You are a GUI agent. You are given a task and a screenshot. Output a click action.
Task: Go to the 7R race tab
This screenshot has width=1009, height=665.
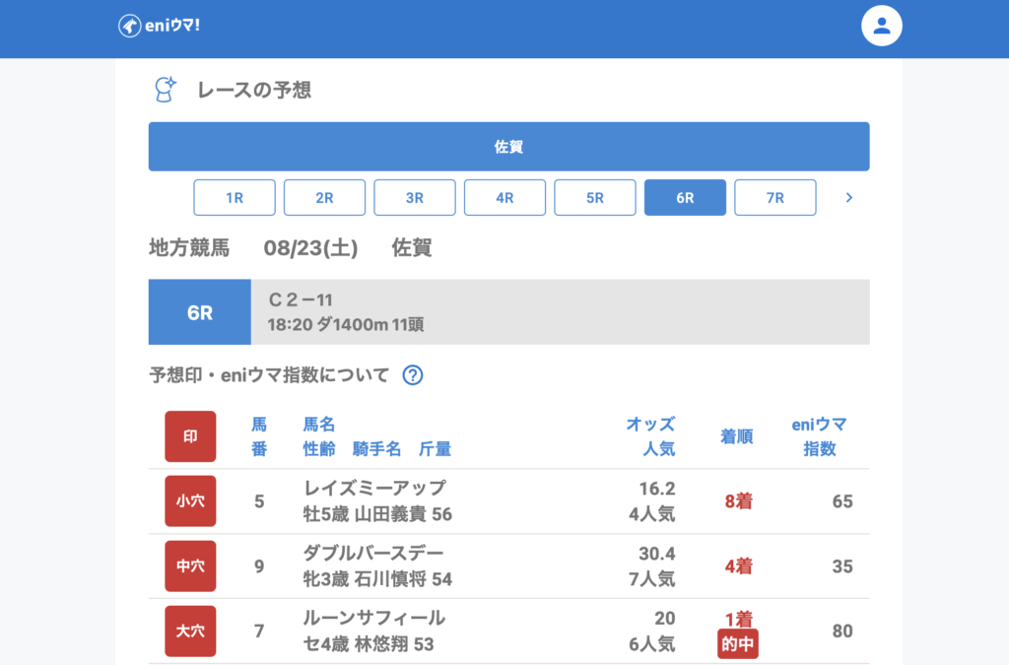(775, 198)
